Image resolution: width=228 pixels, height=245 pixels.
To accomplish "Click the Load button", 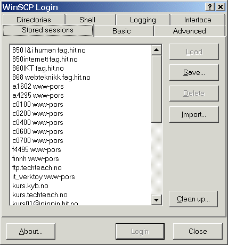I will pyautogui.click(x=194, y=52).
